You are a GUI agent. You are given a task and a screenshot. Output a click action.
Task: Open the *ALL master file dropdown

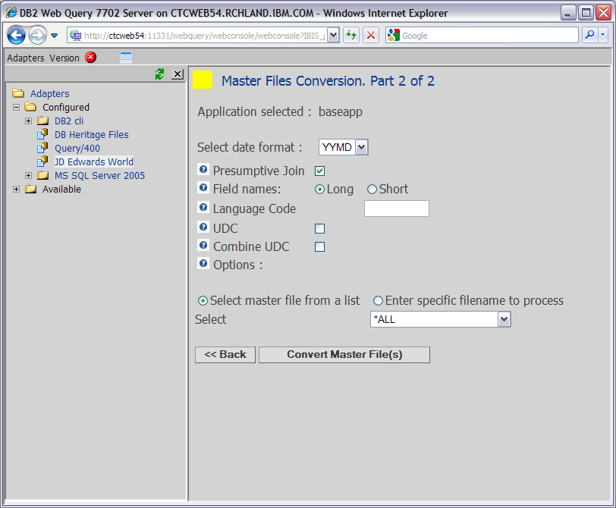504,319
